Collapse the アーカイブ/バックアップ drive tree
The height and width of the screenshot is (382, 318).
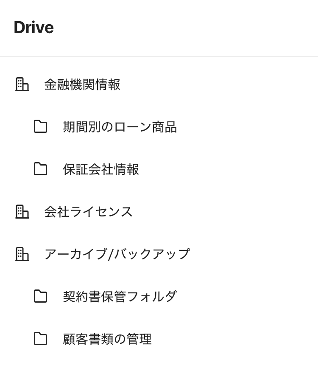(22, 254)
